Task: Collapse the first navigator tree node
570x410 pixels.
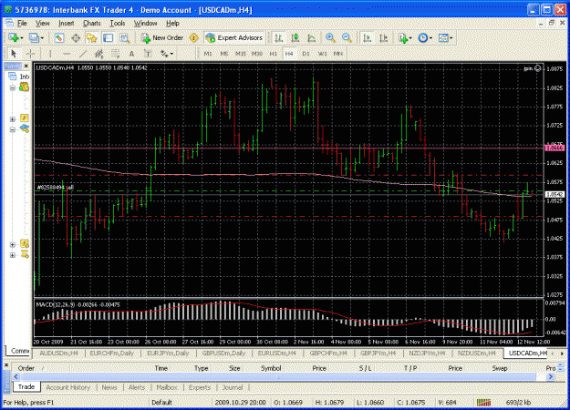Action: click(13, 87)
